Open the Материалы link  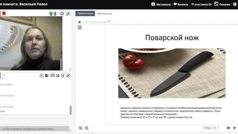tap(164, 4)
